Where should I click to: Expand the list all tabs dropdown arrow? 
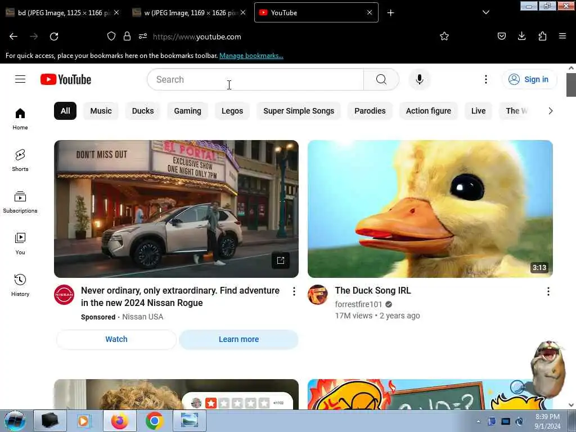pyautogui.click(x=486, y=12)
